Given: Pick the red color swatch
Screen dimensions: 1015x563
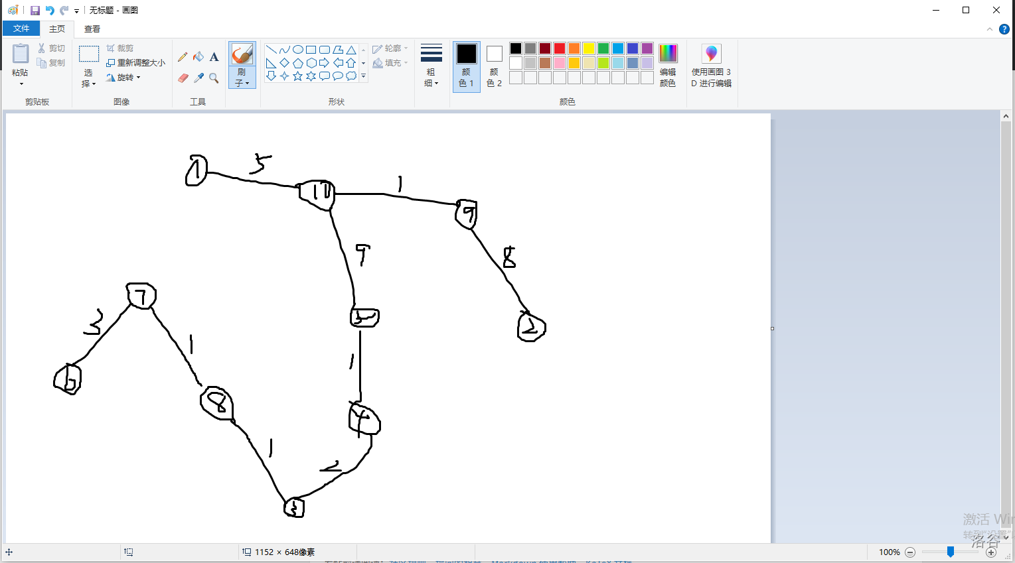Looking at the screenshot, I should (x=560, y=48).
